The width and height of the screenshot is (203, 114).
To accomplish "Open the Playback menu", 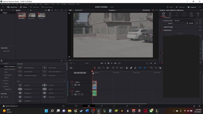I will click(x=46, y=4).
